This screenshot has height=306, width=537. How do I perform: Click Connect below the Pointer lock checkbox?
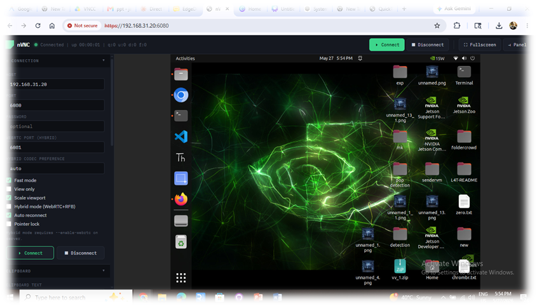[30, 253]
